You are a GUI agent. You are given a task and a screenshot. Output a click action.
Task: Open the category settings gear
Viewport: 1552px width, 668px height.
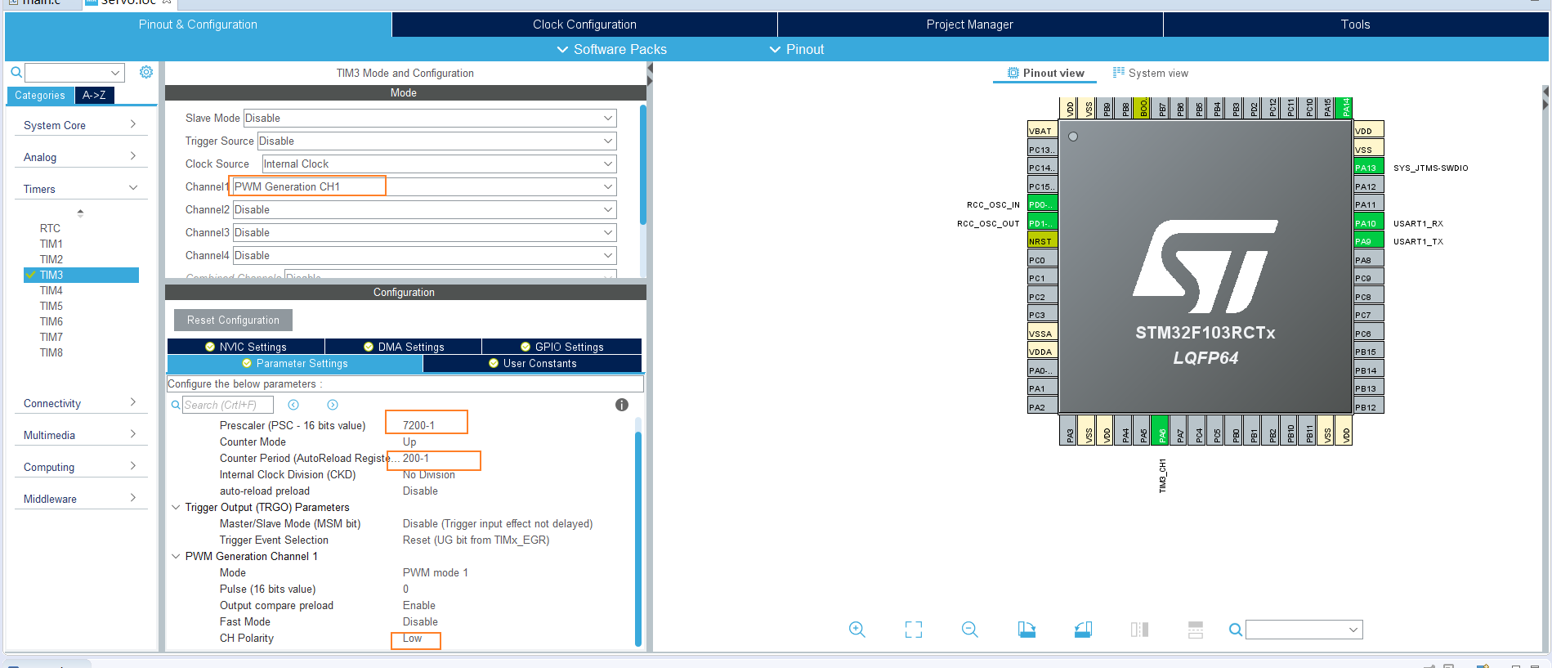(x=146, y=72)
